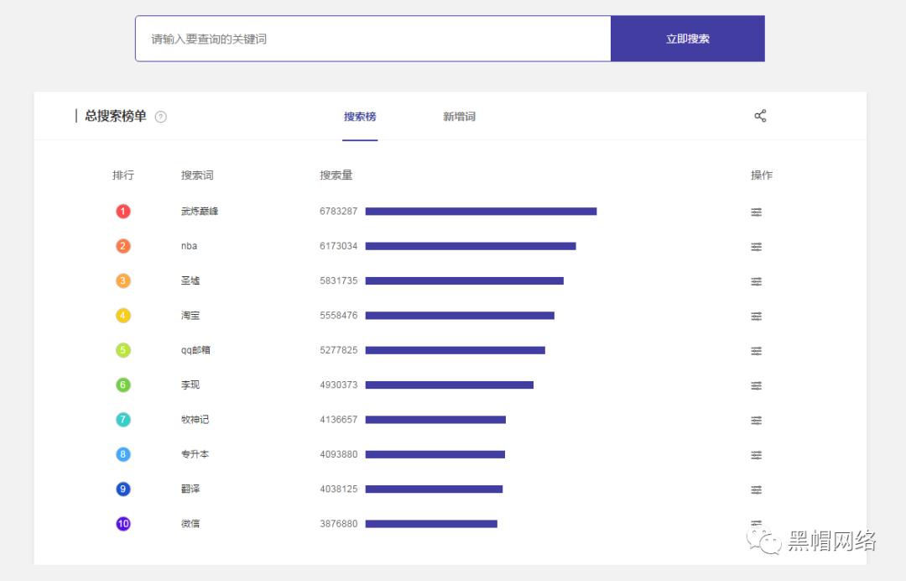Click the operation icon next to 淘宝
Image resolution: width=906 pixels, height=581 pixels.
(x=757, y=316)
